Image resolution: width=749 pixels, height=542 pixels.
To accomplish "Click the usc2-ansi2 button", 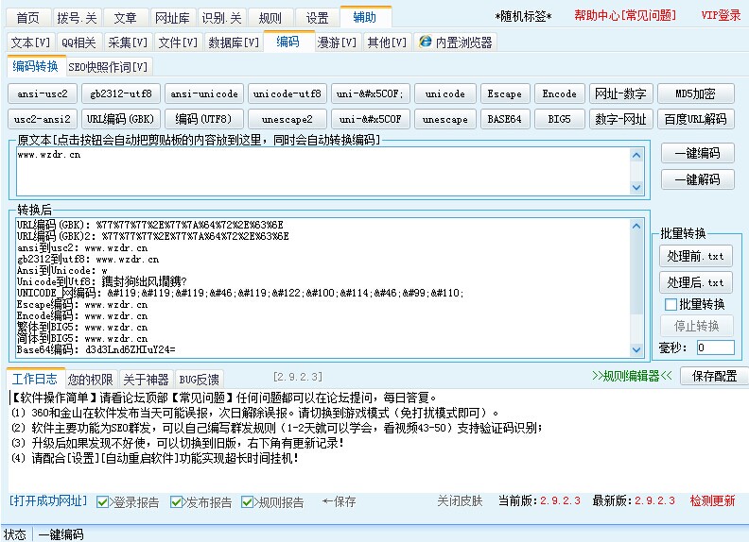I will pos(43,119).
